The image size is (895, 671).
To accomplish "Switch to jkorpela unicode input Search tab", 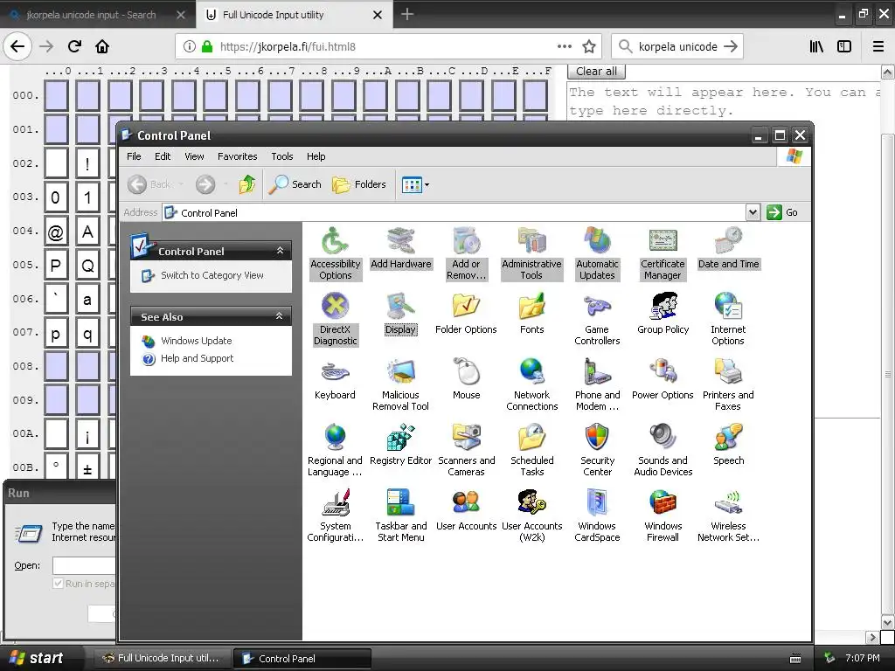I will pos(91,15).
